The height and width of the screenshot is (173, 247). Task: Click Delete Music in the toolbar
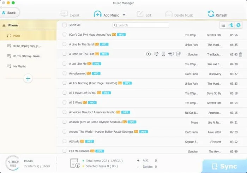pyautogui.click(x=179, y=14)
